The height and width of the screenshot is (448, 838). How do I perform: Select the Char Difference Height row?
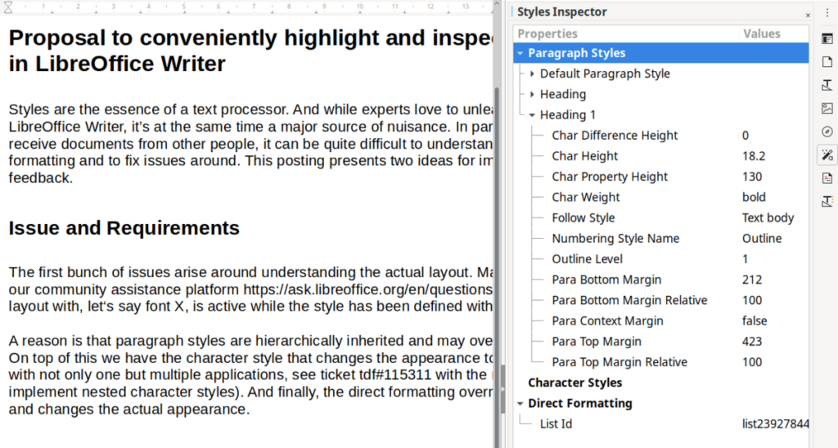tap(661, 136)
